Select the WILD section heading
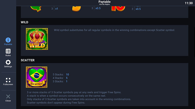Image resolution: width=195 pixels, height=109 pixels. (24, 22)
